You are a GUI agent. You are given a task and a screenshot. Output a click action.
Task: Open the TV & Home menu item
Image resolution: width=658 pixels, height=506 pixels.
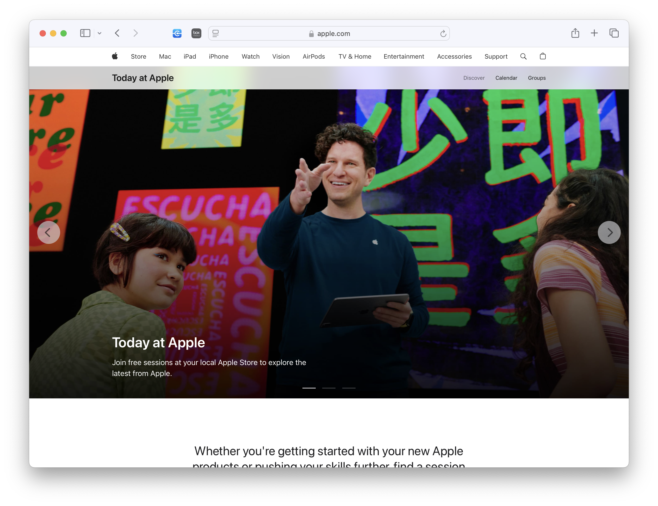[355, 57]
